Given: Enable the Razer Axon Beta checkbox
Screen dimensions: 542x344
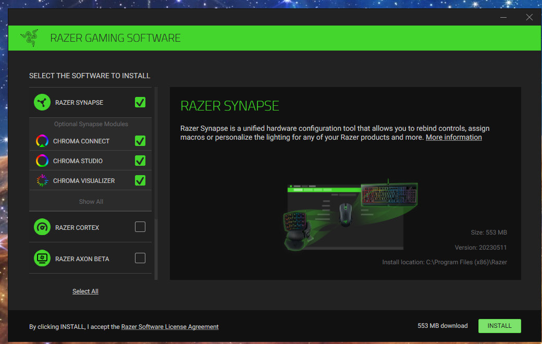Looking at the screenshot, I should pos(140,258).
